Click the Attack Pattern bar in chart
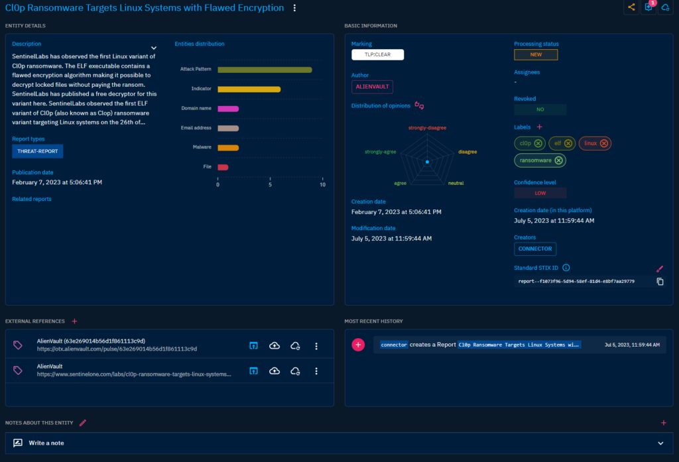679x462 pixels. click(265, 70)
